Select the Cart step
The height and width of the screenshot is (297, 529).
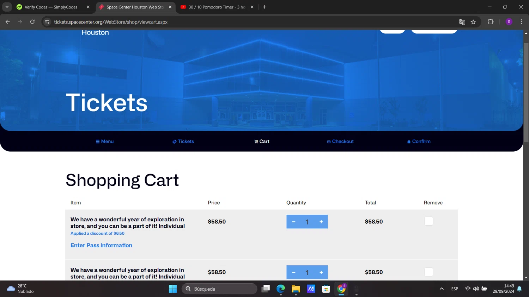[262, 141]
